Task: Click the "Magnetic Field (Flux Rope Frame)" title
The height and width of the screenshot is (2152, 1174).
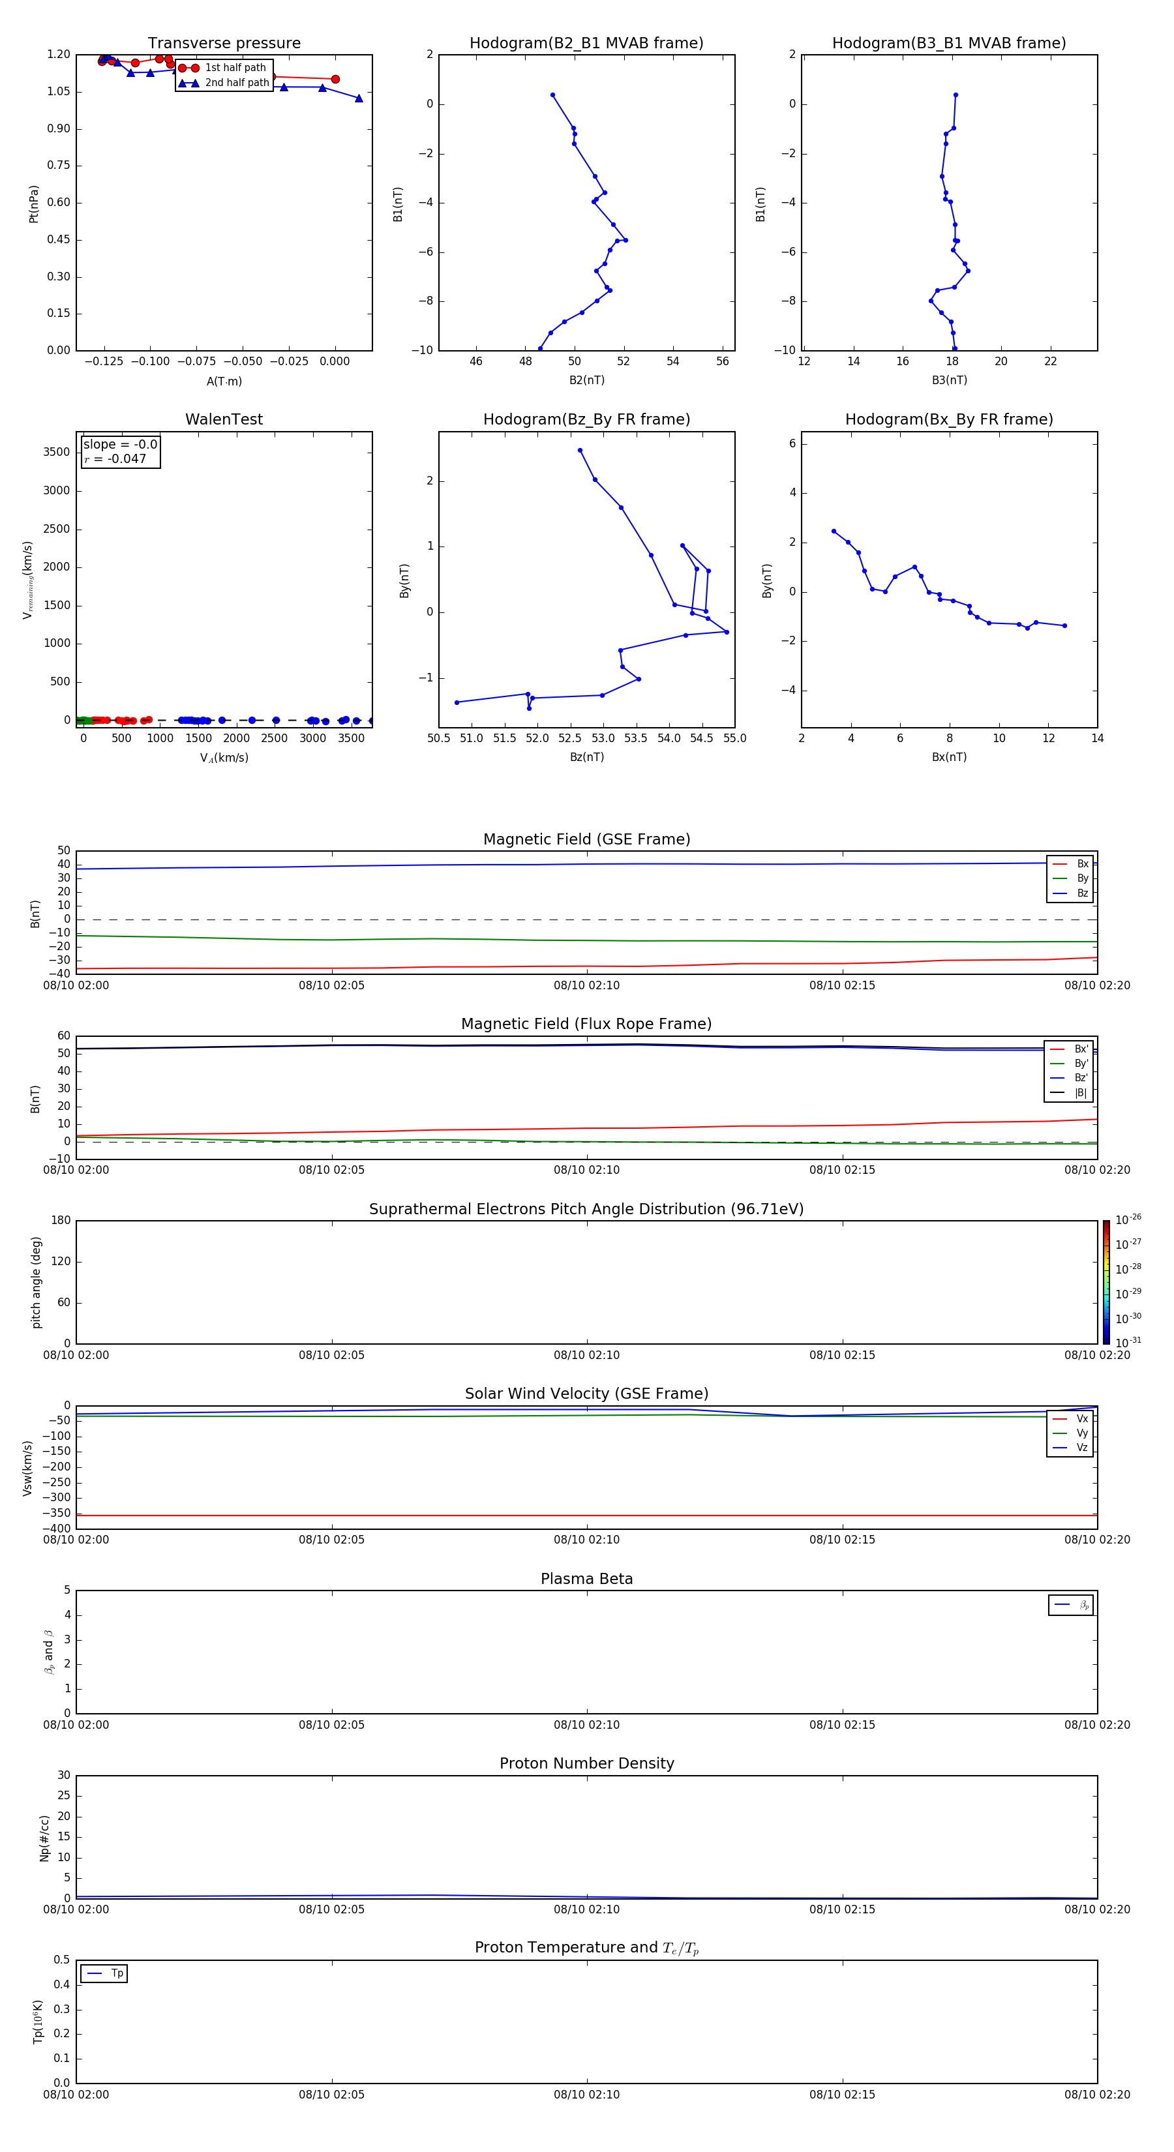Action: coord(586,1024)
